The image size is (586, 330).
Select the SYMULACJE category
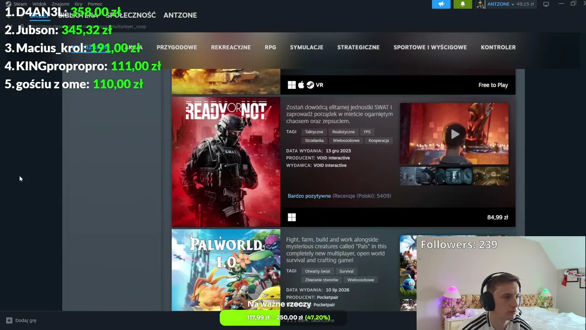click(x=307, y=47)
